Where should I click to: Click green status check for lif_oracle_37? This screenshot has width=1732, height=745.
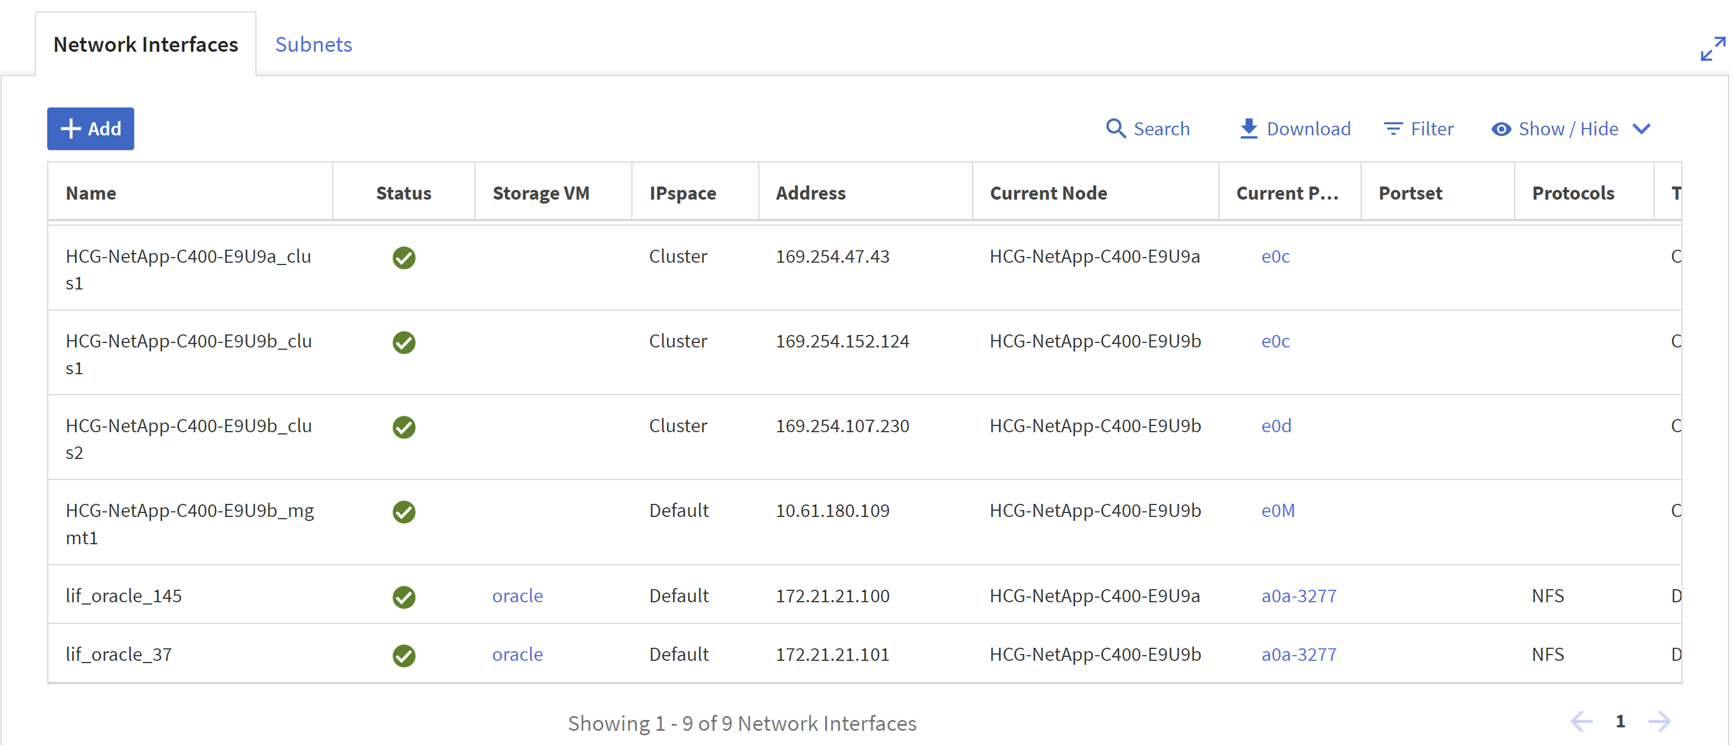tap(403, 655)
